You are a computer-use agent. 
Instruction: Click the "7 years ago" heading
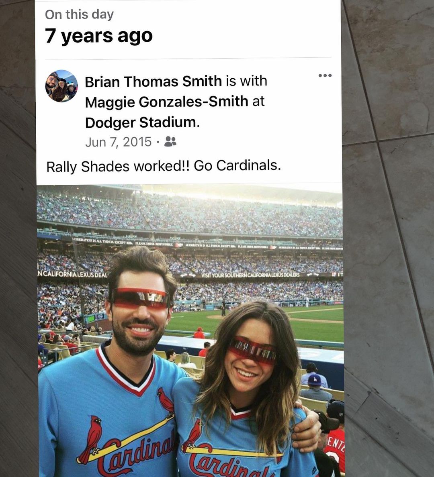tap(99, 36)
